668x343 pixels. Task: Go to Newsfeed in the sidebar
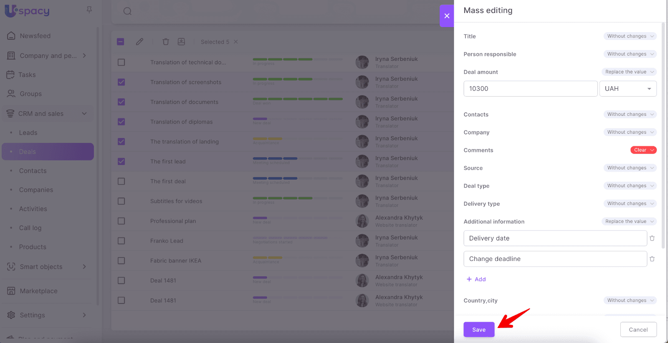(x=35, y=36)
